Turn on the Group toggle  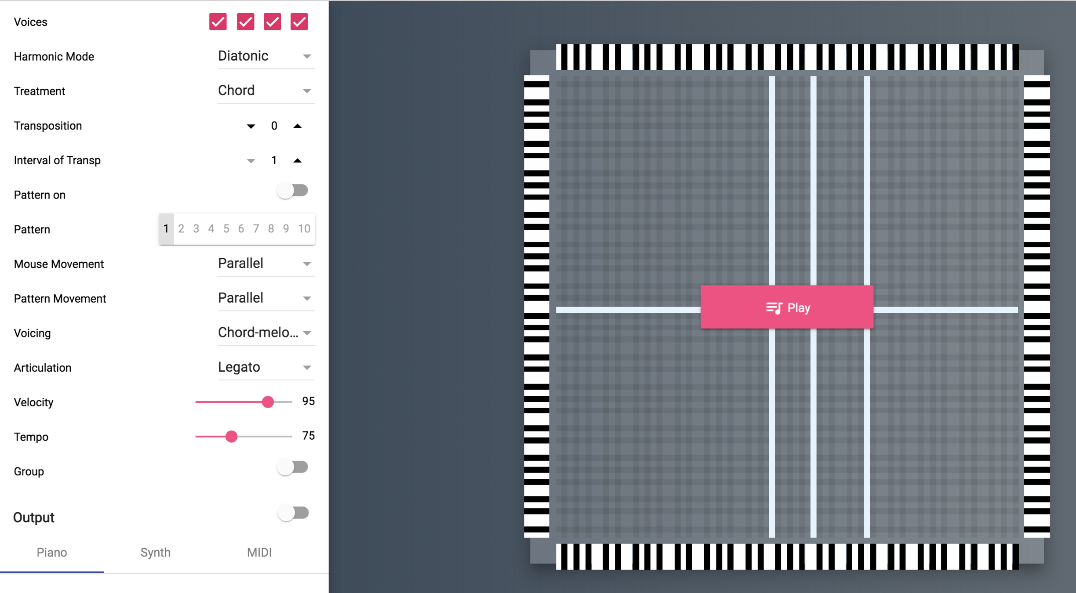(293, 467)
